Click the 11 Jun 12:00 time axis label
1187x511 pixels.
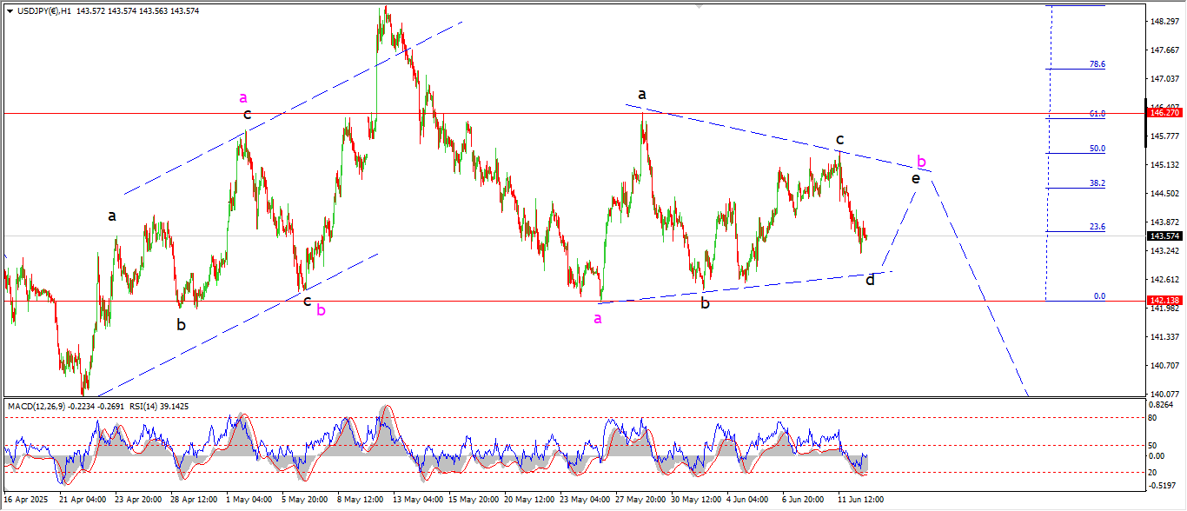tap(862, 500)
